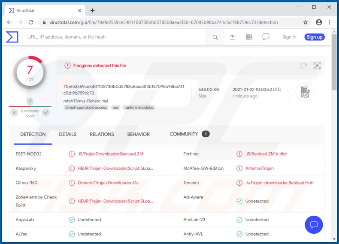Click the AegisLab undetected check icon
Viewport: 339px width, 244px height.
pos(72,220)
